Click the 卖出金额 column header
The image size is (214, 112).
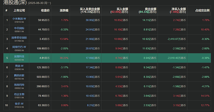tap(151, 9)
